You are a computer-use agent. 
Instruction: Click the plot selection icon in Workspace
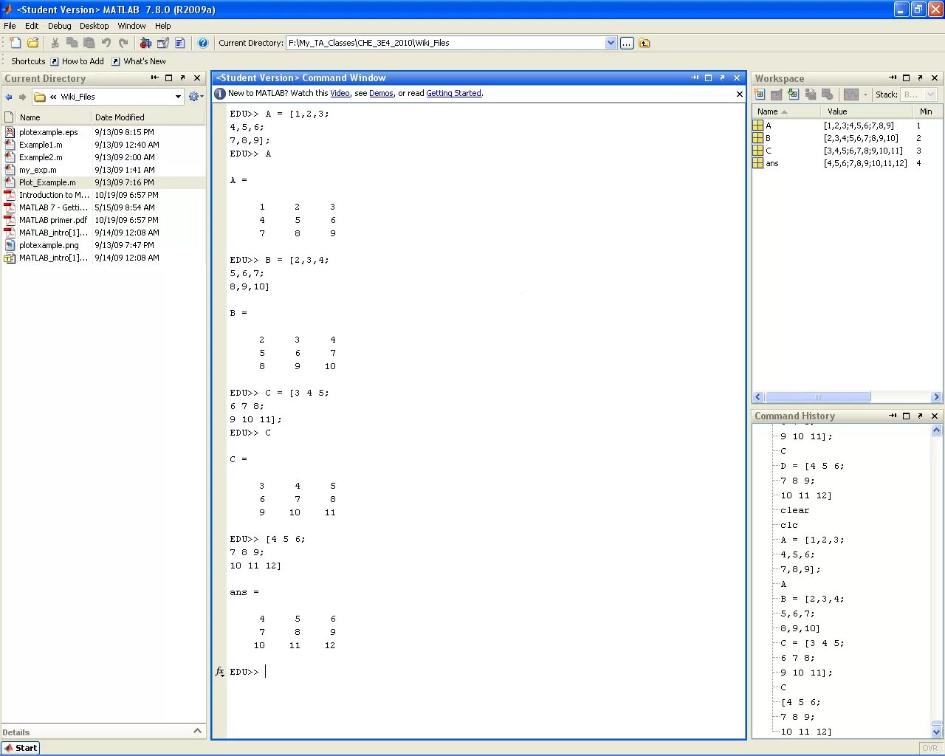851,94
